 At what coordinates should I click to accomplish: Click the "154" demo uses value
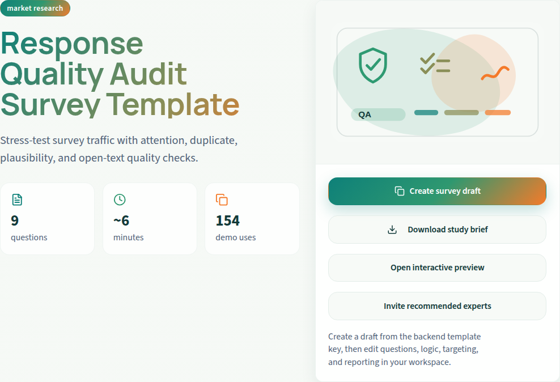tap(228, 220)
